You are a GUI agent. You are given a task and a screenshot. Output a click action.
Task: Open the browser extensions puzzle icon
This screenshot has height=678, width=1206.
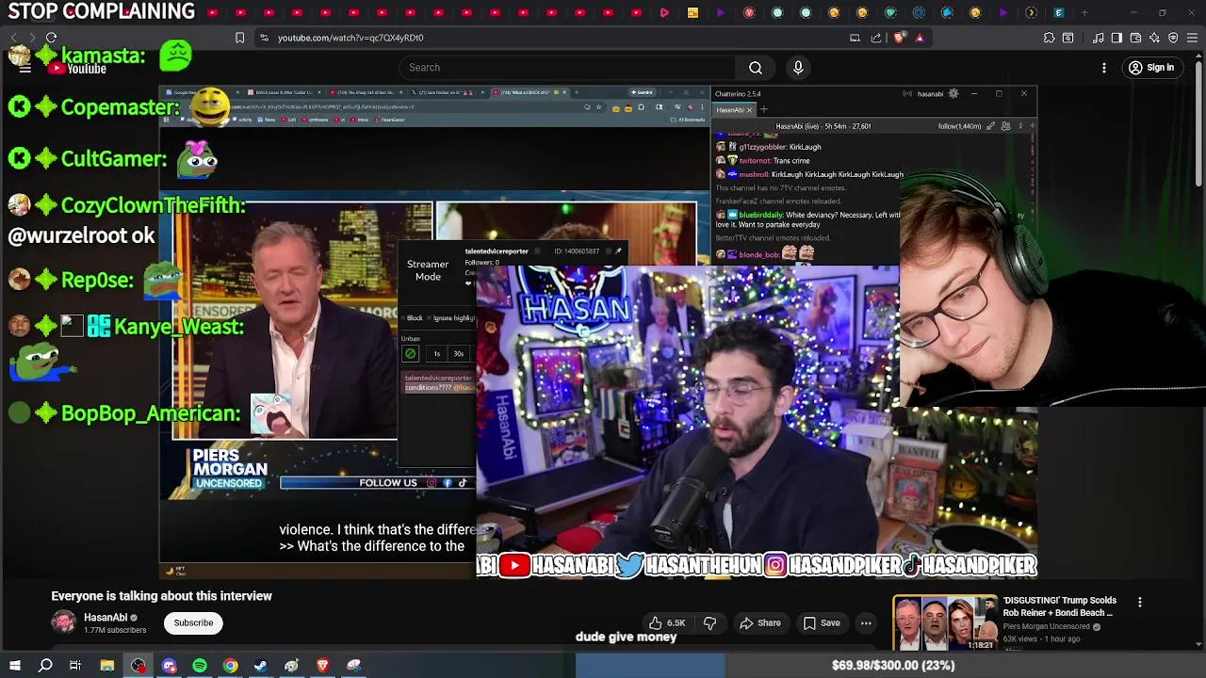pos(1049,38)
